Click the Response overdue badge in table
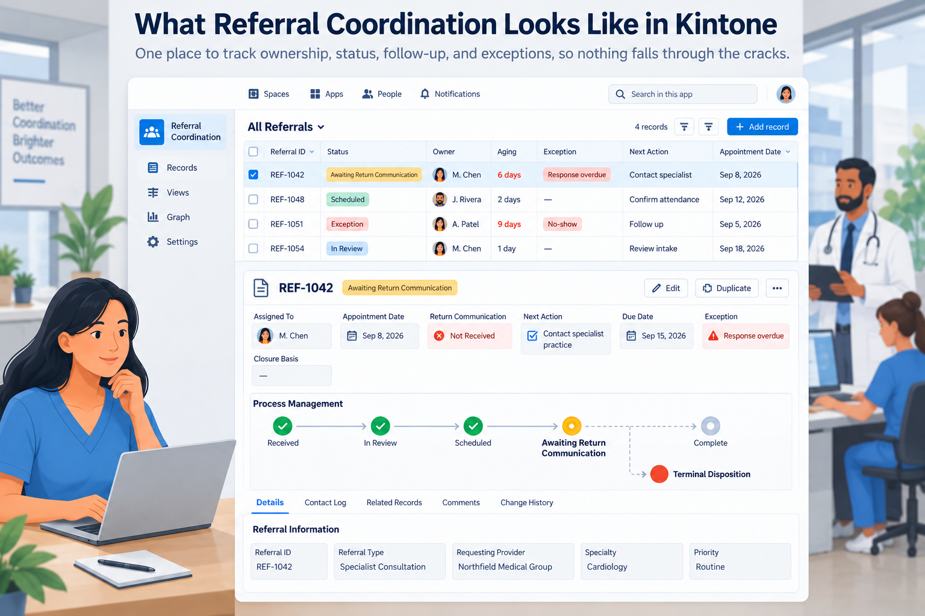 point(577,174)
